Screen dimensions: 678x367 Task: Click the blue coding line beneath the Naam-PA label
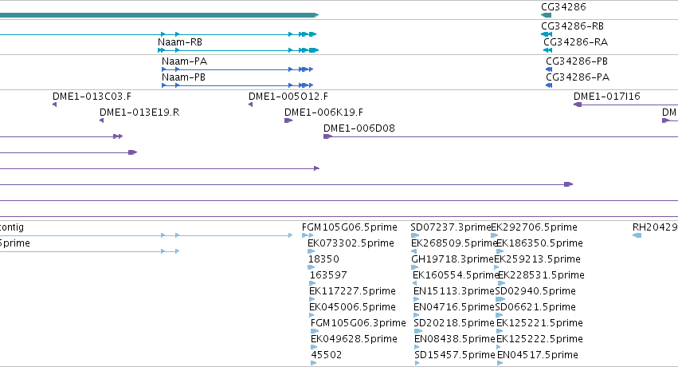click(x=237, y=69)
